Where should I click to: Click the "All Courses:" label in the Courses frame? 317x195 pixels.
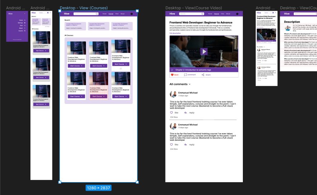click(x=69, y=35)
